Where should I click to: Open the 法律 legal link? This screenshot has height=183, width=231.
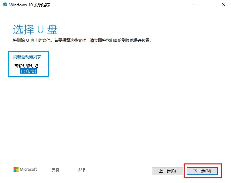(x=81, y=170)
